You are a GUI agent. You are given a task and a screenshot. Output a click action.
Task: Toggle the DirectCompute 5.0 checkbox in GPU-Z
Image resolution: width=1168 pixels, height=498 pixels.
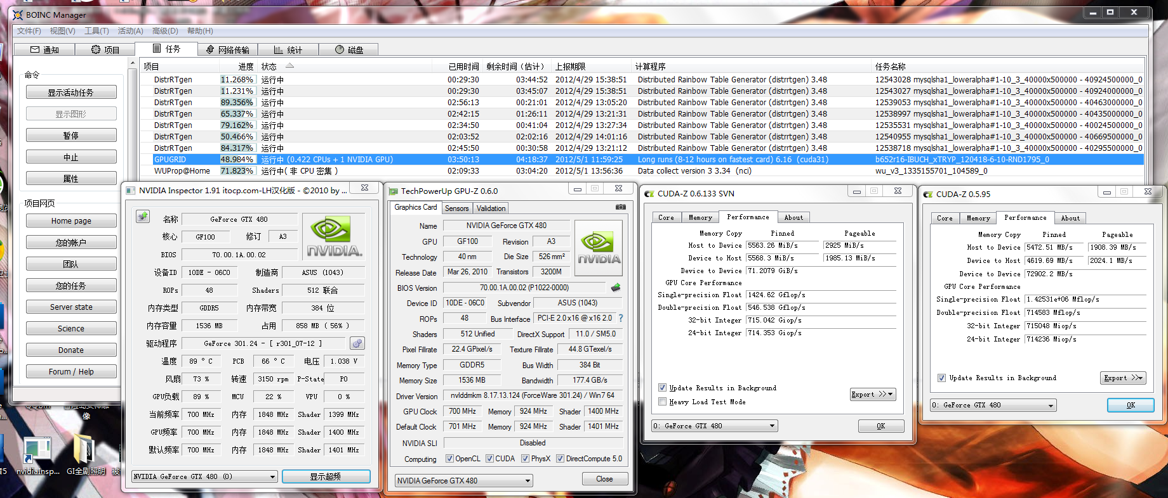coord(560,459)
